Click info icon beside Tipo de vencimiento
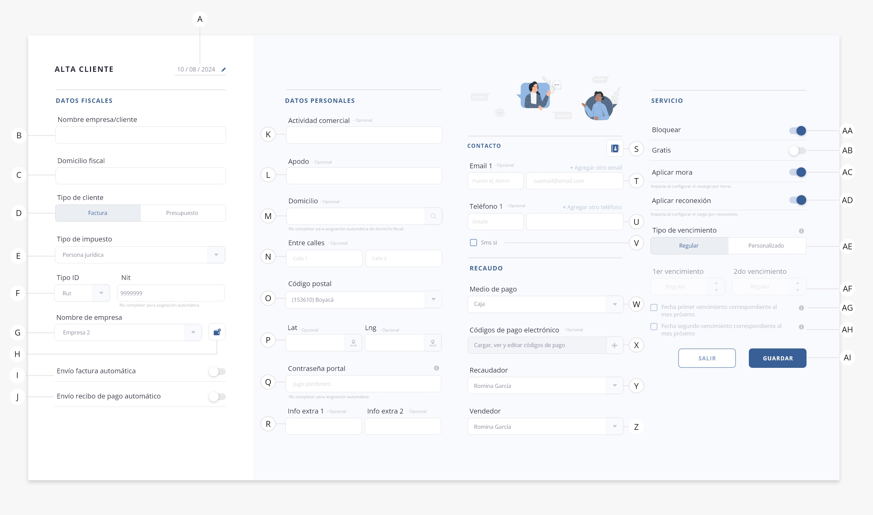The width and height of the screenshot is (873, 515). (801, 231)
